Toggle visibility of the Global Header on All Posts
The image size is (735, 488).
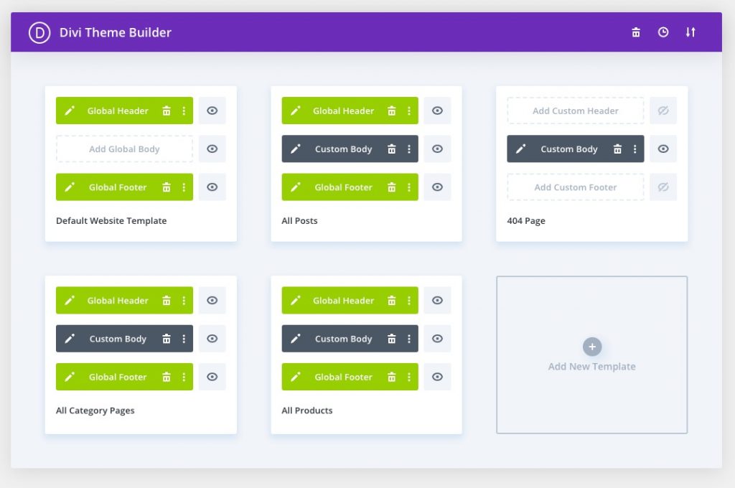pyautogui.click(x=437, y=111)
